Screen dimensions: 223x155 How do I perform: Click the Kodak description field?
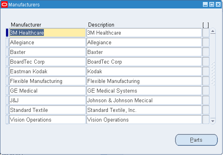point(144,71)
